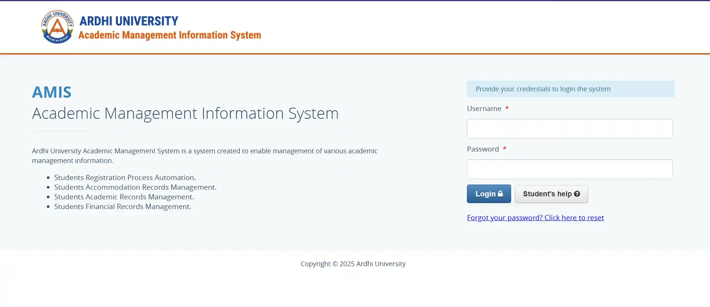Click the Ardhi University logo emblem

click(x=57, y=27)
